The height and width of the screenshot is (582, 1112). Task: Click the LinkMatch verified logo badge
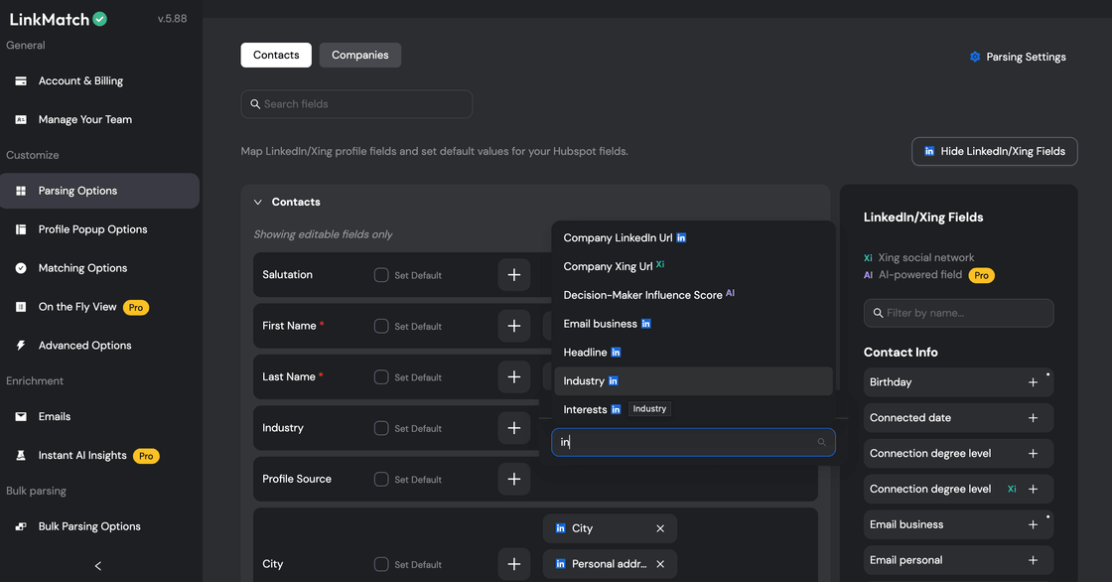[100, 19]
